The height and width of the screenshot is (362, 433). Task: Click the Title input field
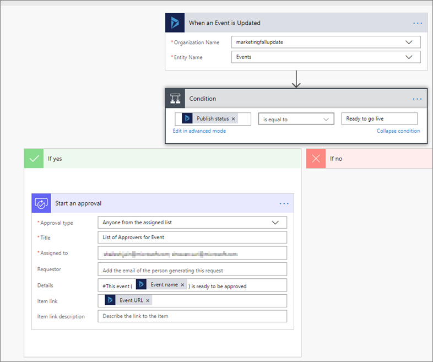[192, 237]
